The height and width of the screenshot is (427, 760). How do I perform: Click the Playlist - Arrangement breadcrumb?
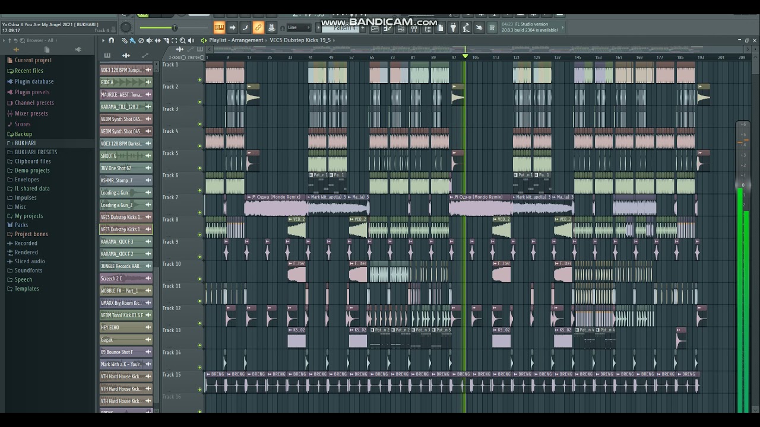(236, 40)
